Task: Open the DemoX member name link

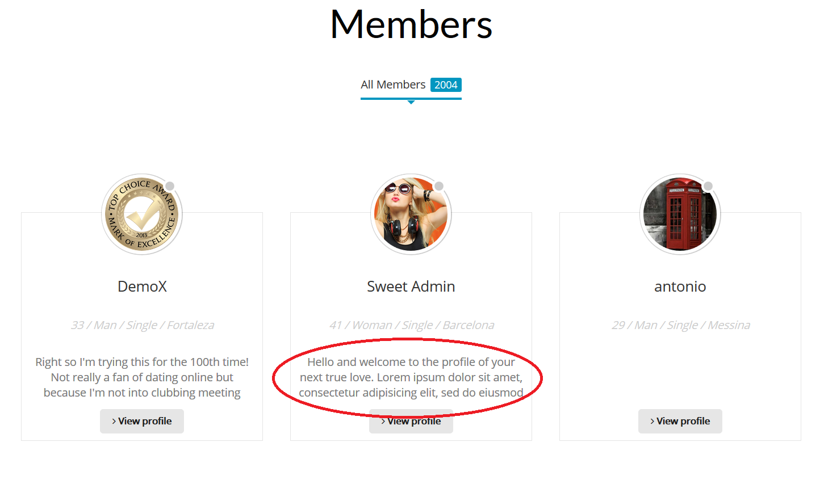Action: point(142,287)
